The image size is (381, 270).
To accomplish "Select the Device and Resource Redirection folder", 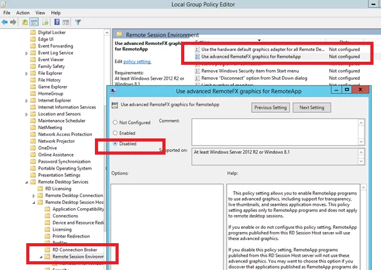I will click(78, 223).
